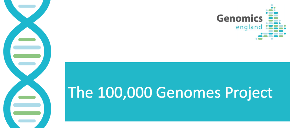Click the long green bar in middle helix loop
290x128 pixels.
coord(27,56)
